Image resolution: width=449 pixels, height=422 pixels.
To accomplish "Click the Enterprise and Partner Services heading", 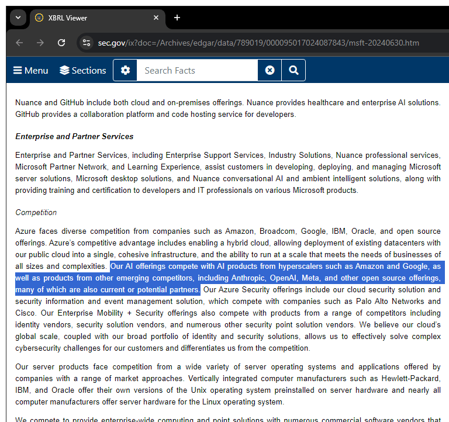I will (x=74, y=136).
